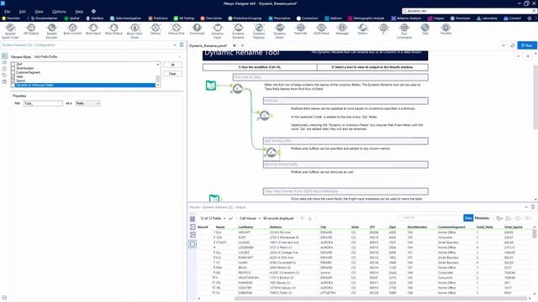Toggle the StoreNumber field checkbox
The height and width of the screenshot is (302, 538).
tap(13, 68)
